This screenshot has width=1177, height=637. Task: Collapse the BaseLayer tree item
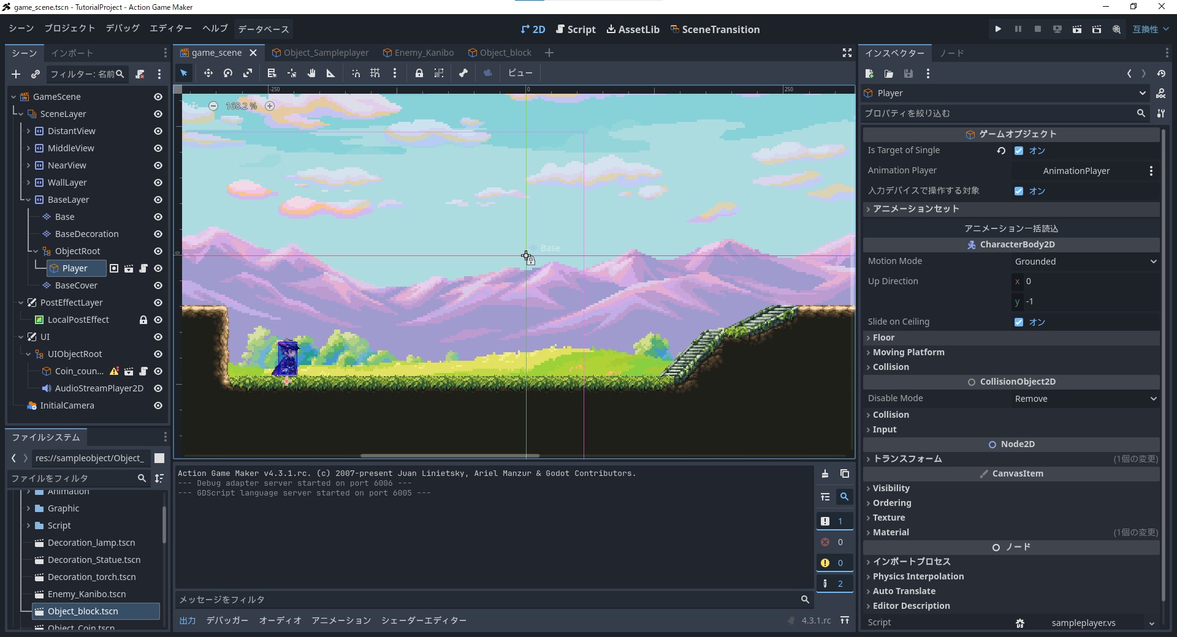(28, 200)
